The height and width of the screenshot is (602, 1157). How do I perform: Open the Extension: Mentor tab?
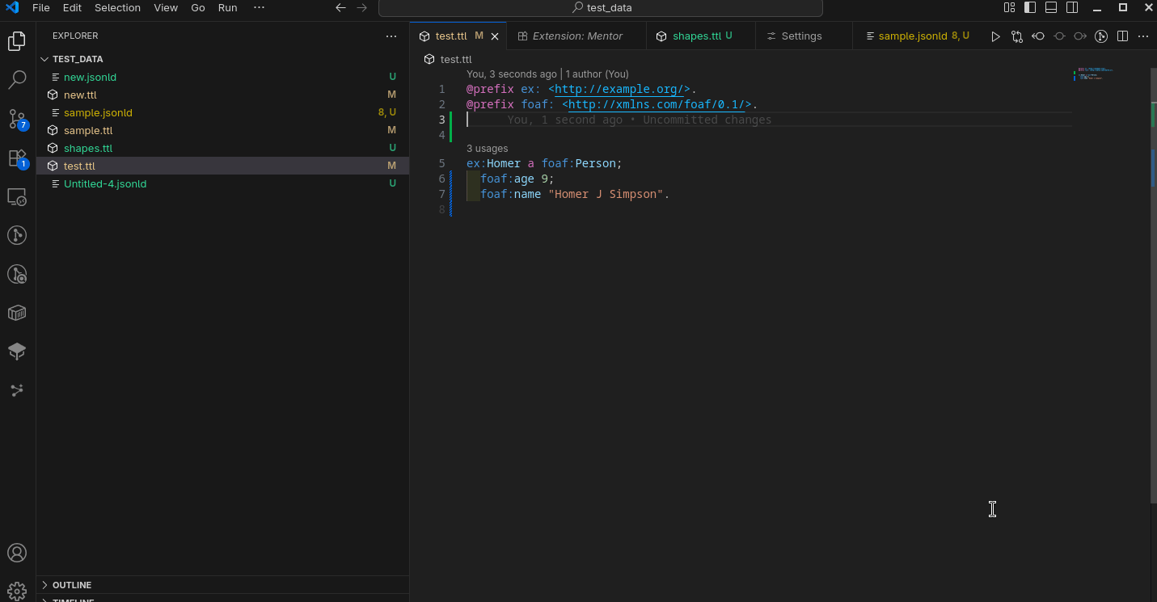pos(576,36)
